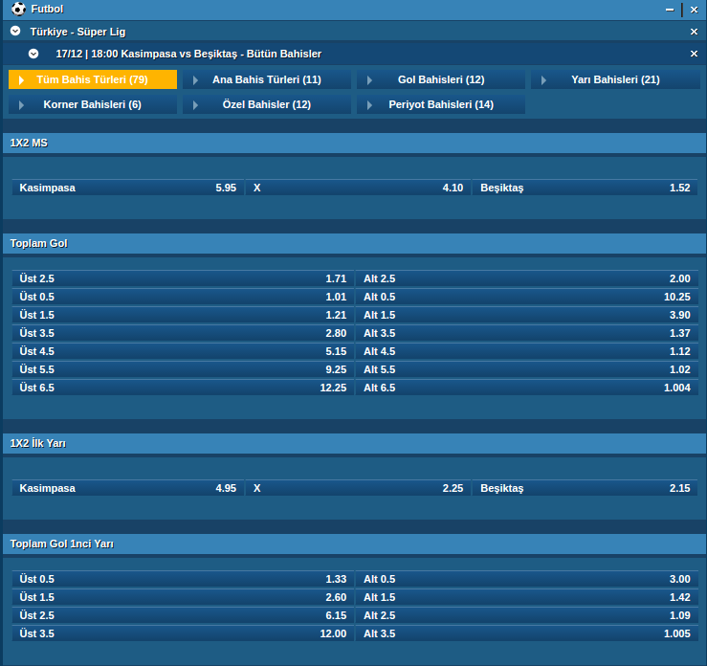The width and height of the screenshot is (707, 666).
Task: Select Alt 3.5 at 1.37 odds
Action: [x=526, y=333]
